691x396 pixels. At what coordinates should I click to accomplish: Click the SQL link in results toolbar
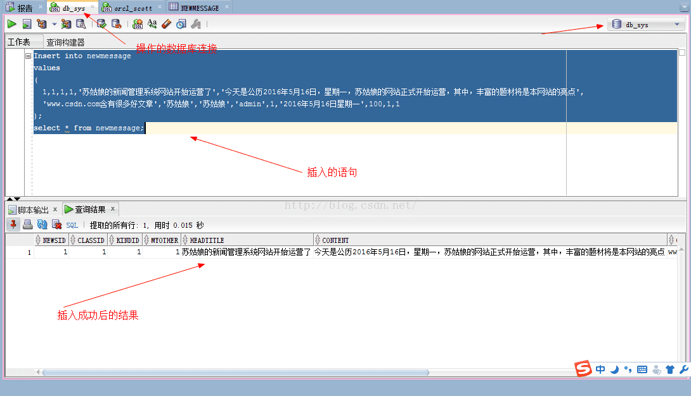(x=72, y=225)
